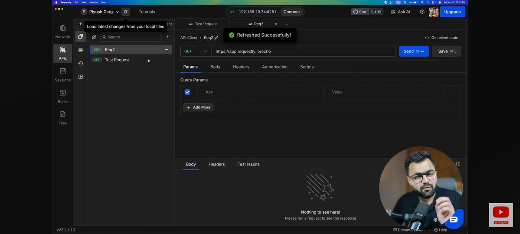Click the refresh local files icon
This screenshot has width=520, height=234.
(125, 12)
